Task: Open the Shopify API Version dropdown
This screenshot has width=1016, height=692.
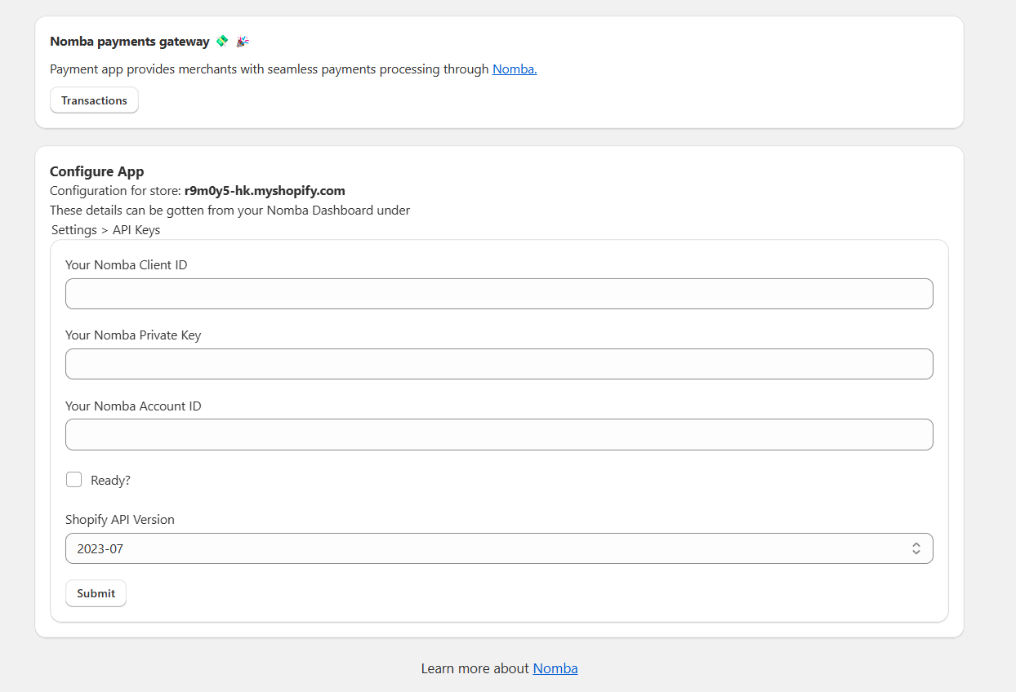Action: 499,548
